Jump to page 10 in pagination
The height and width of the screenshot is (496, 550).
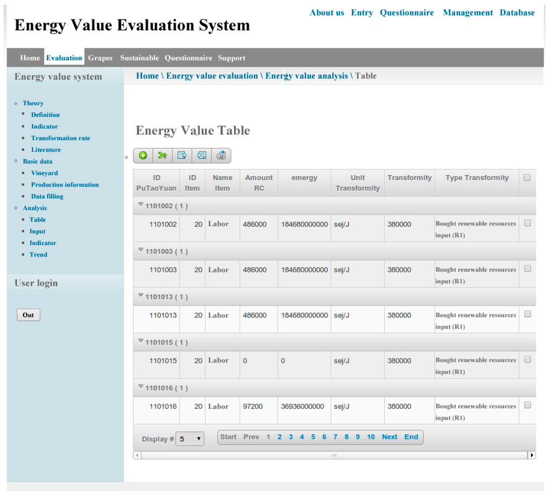point(371,437)
